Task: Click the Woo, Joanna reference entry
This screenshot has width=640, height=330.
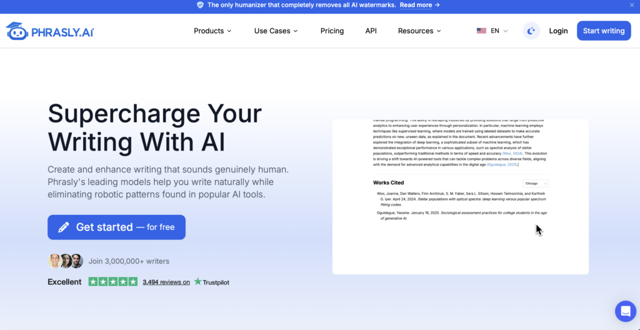Action: click(462, 199)
